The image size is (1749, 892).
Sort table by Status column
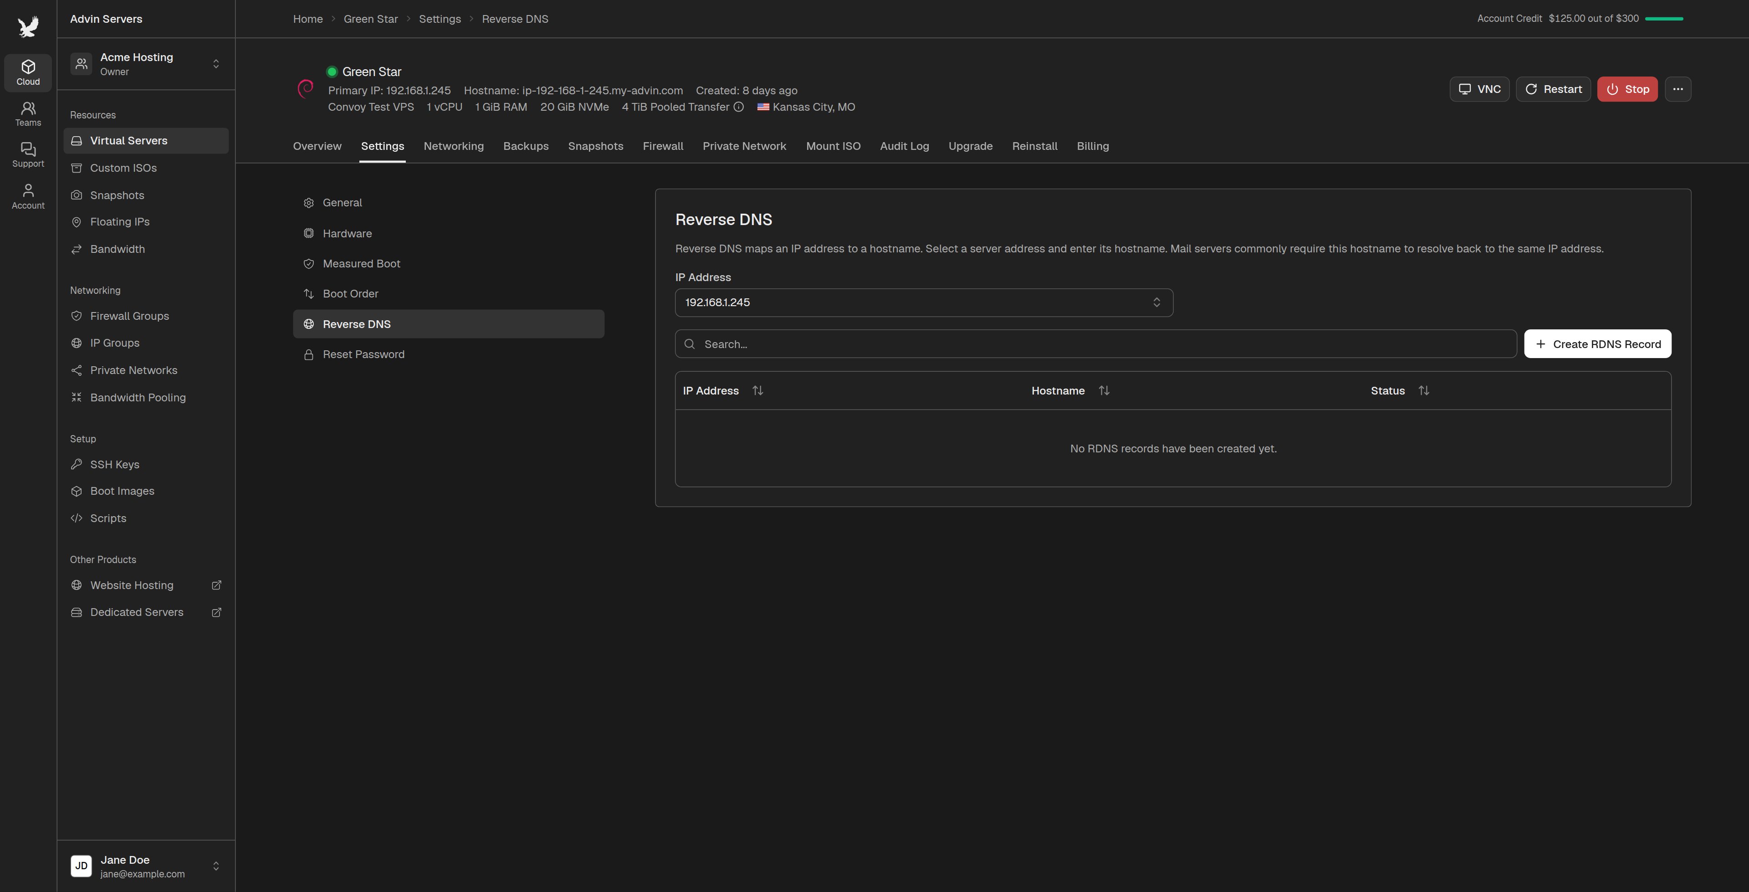pos(1424,390)
